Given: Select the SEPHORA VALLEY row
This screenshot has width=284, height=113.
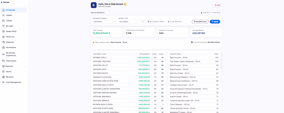Looking at the screenshot, I should [128, 65].
